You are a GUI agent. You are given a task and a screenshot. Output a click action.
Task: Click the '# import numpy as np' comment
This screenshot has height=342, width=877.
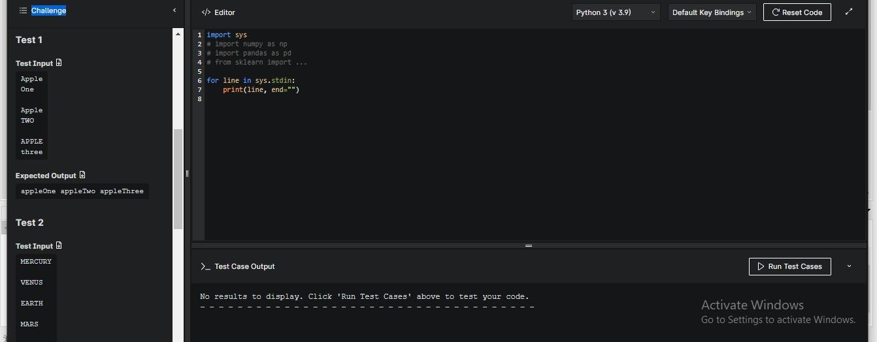[x=247, y=44]
